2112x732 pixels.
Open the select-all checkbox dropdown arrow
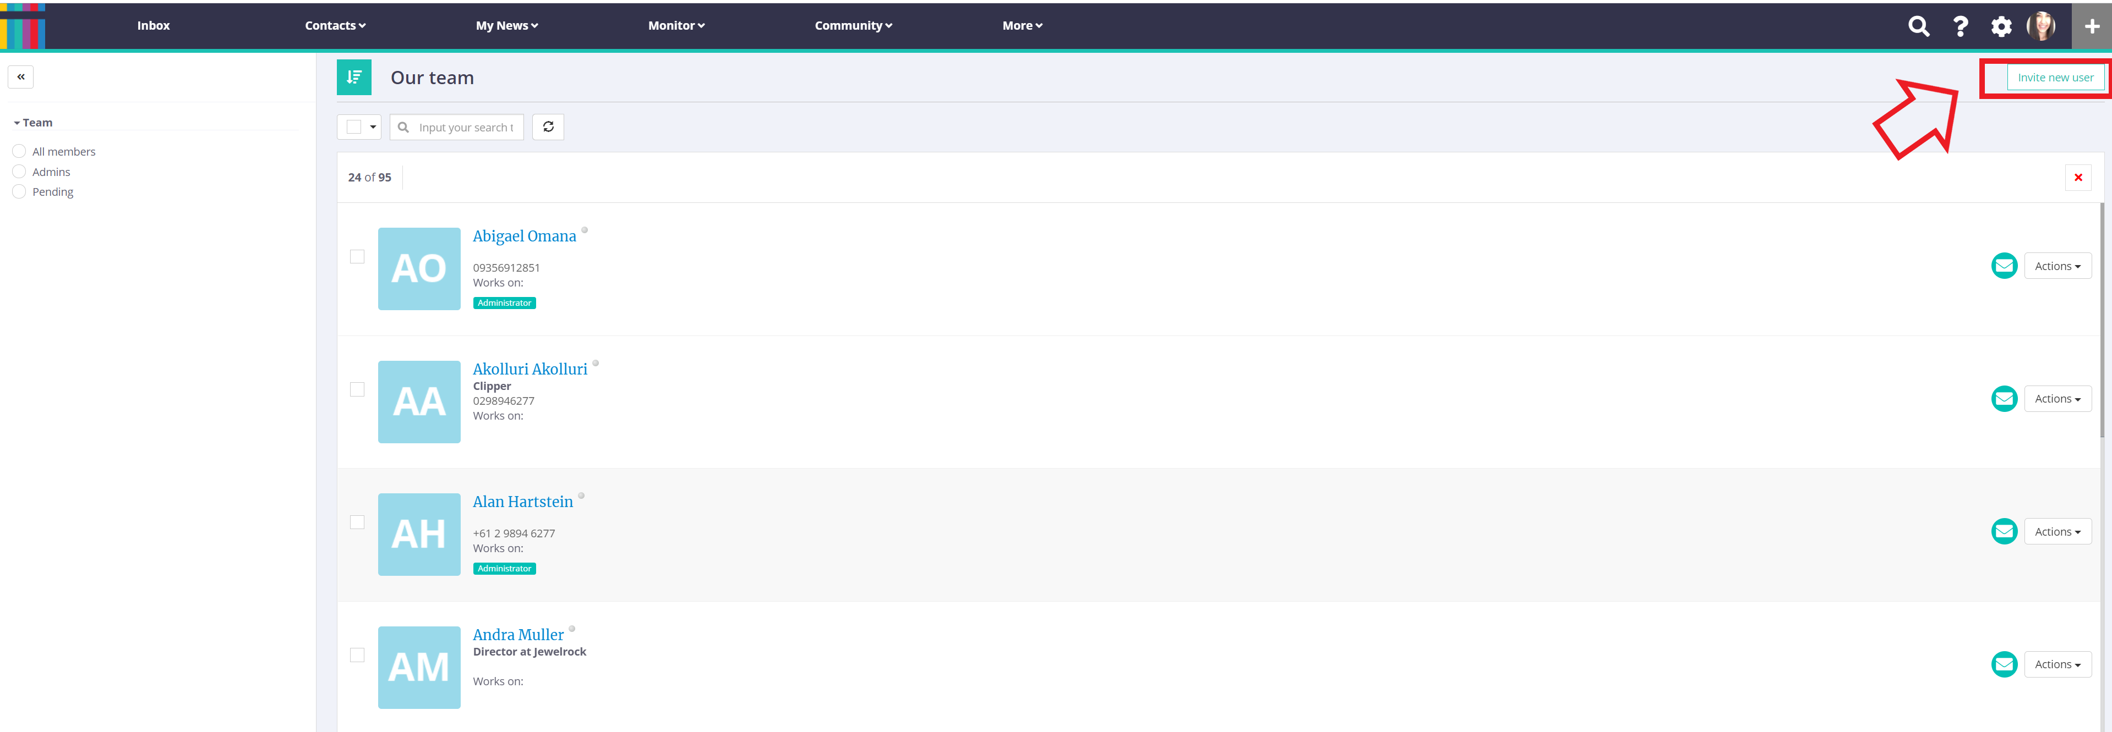click(373, 127)
